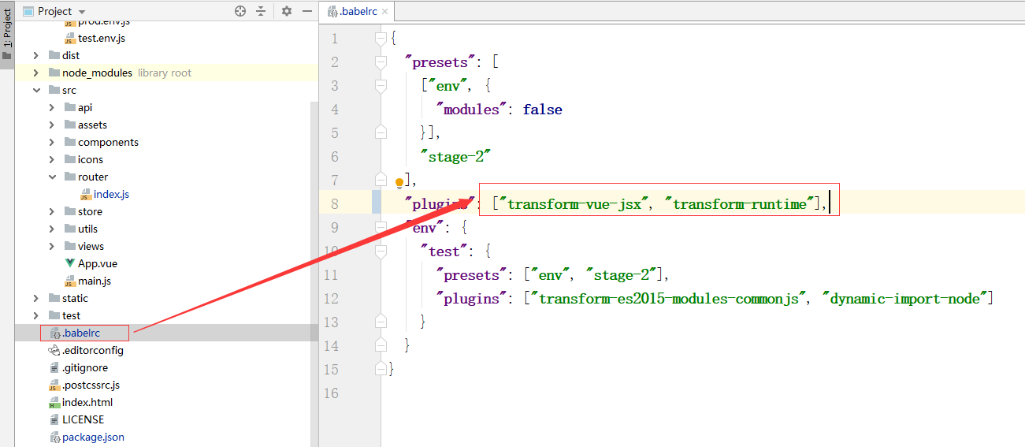Click the .postcssrc.js file icon

54,386
